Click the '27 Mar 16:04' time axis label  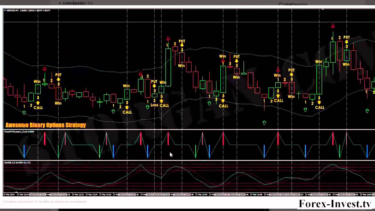pyautogui.click(x=366, y=195)
